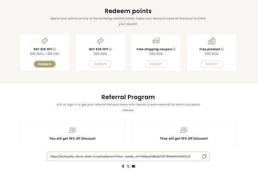
Task: Open info tooltip for Free shipping coupon
Action: [x=174, y=49]
